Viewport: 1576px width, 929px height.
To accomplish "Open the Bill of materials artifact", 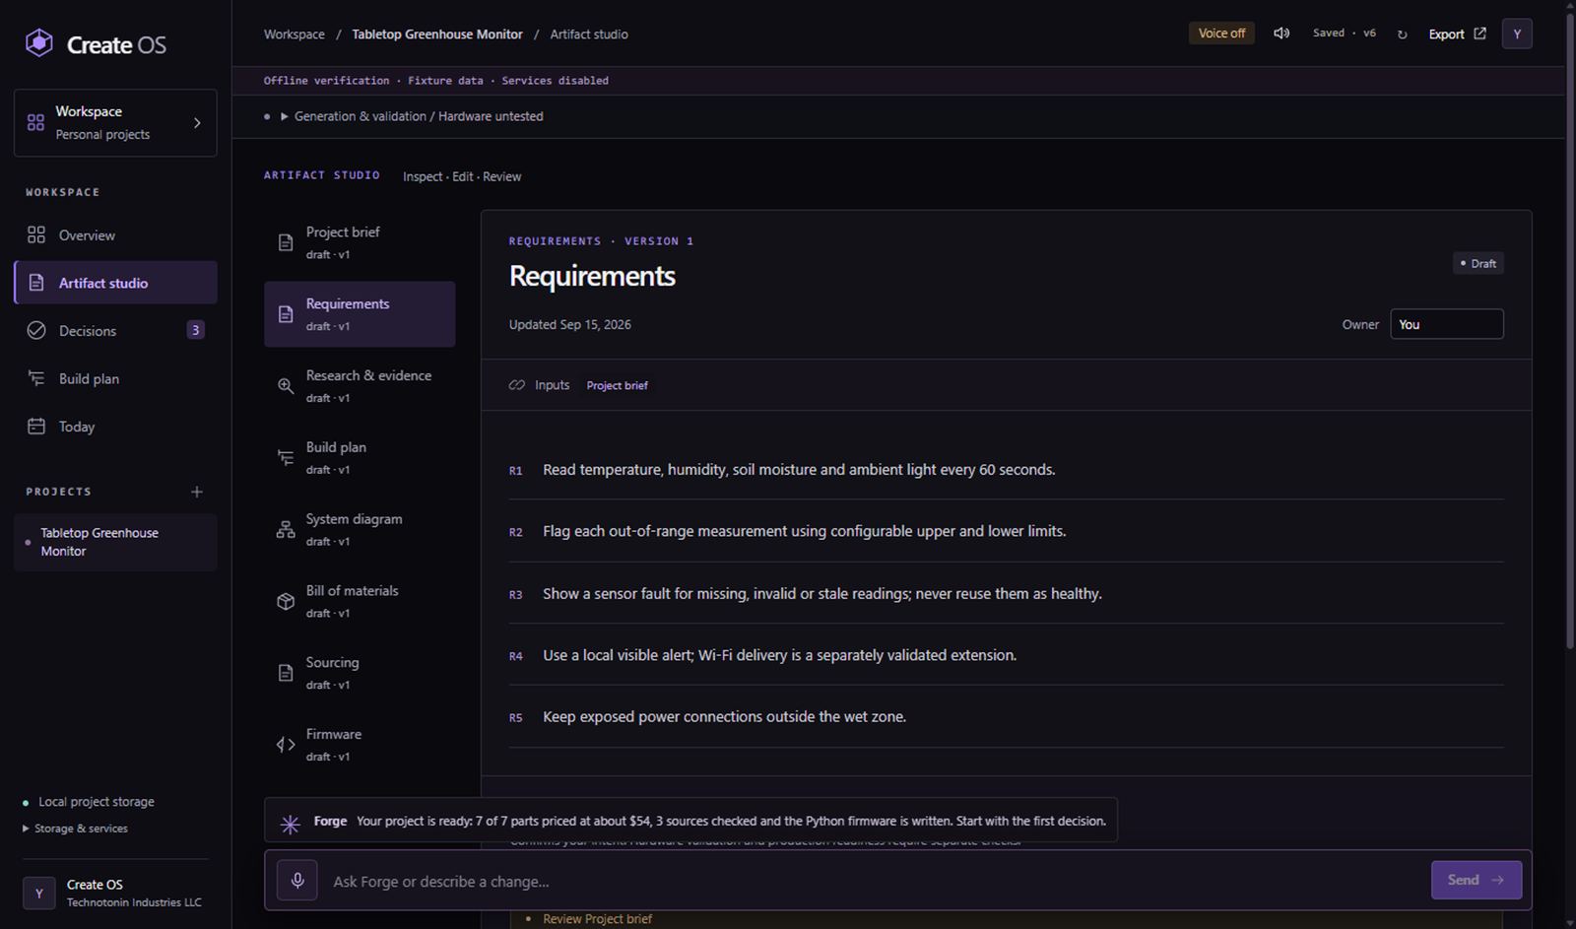I will [360, 601].
